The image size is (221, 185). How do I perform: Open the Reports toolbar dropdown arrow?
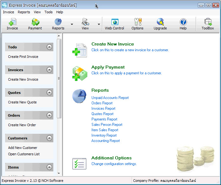[72, 24]
